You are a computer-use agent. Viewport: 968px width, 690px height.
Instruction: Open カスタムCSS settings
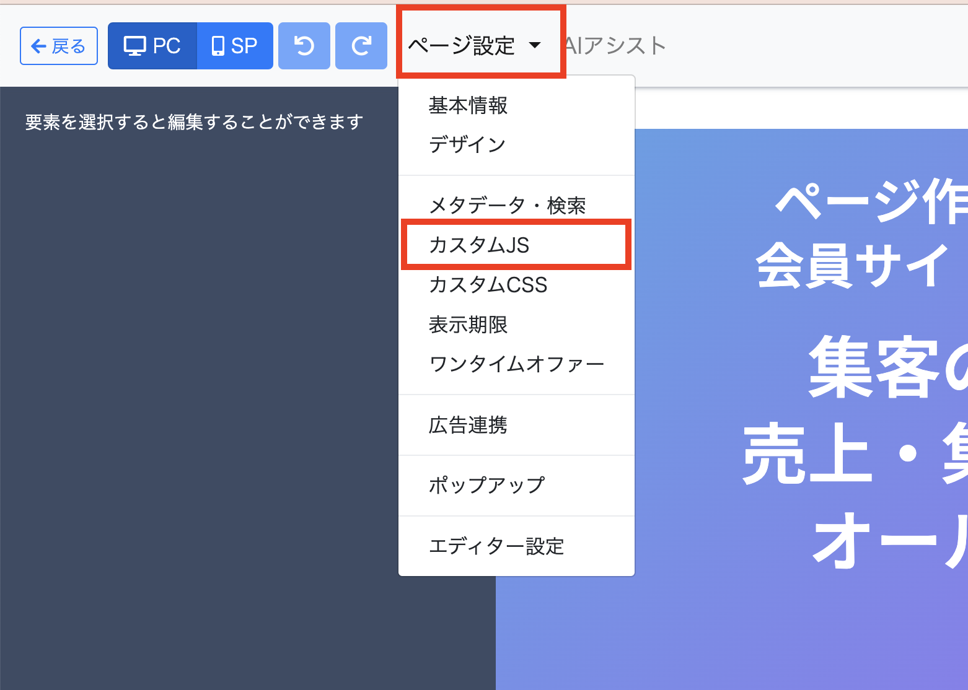(x=488, y=285)
